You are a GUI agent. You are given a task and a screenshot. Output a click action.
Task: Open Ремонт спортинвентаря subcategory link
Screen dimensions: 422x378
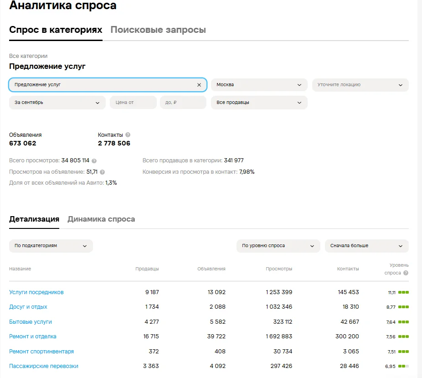coord(41,352)
